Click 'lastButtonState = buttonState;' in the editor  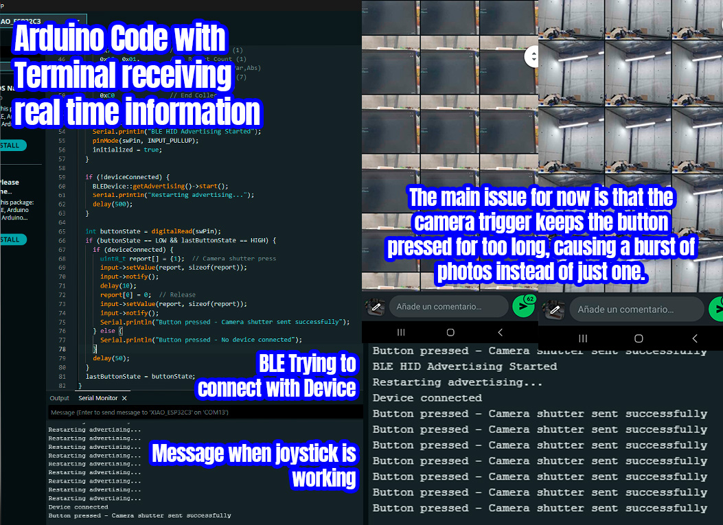[x=140, y=377]
